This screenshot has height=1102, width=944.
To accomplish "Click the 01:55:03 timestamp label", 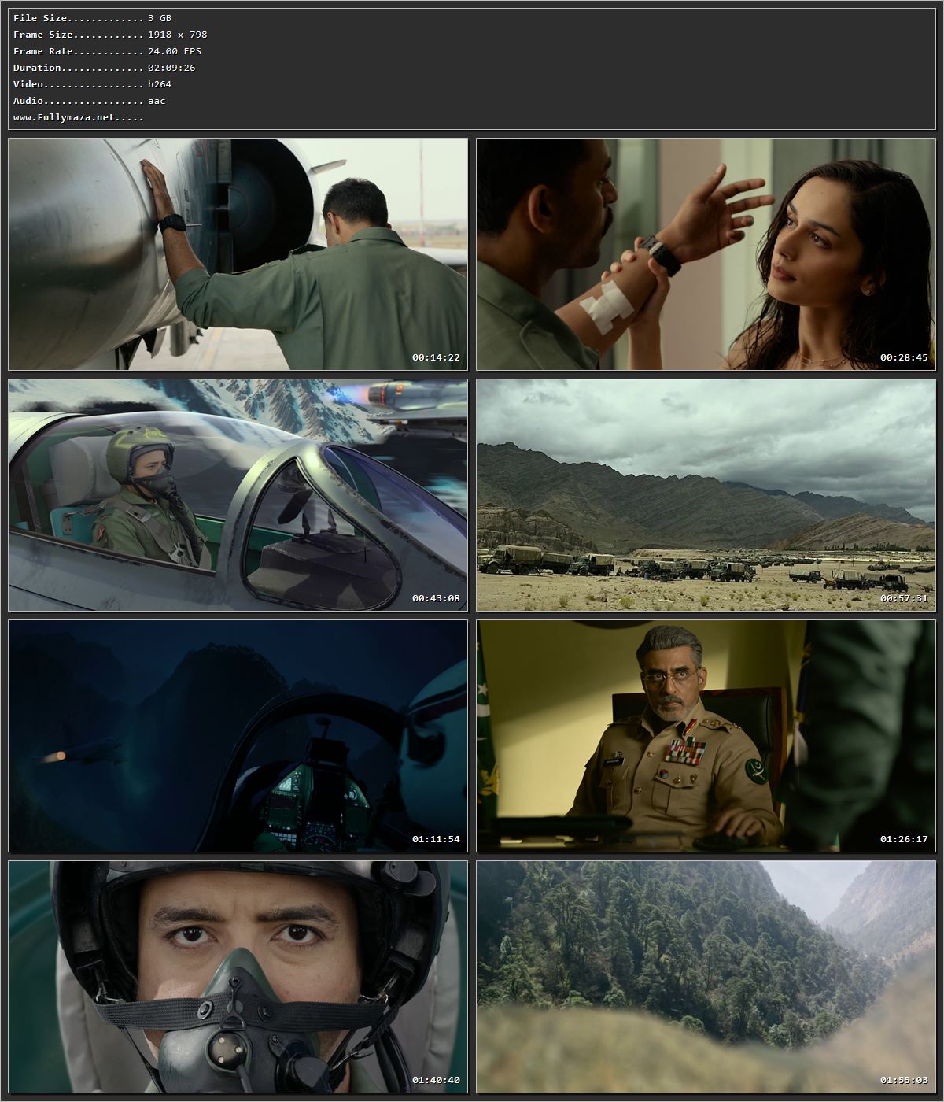I will pos(904,1080).
